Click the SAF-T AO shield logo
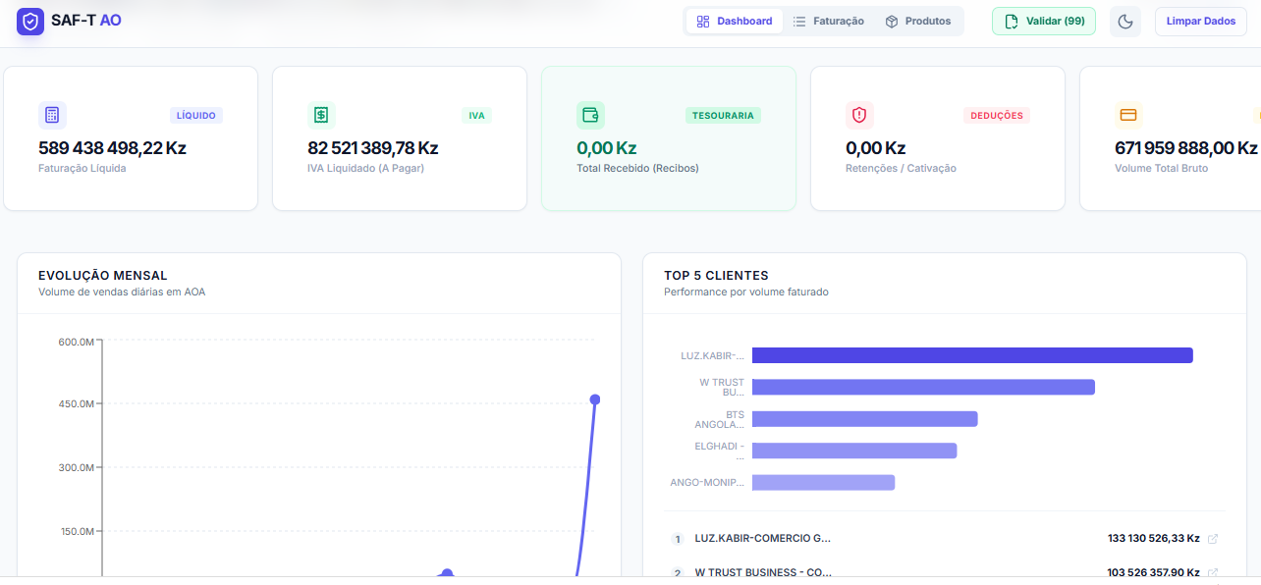1261x585 pixels. point(30,22)
